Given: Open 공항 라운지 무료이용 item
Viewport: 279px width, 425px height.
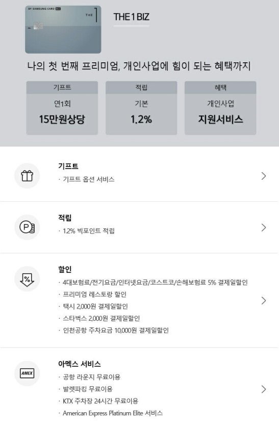Looking at the screenshot, I should 91,377.
